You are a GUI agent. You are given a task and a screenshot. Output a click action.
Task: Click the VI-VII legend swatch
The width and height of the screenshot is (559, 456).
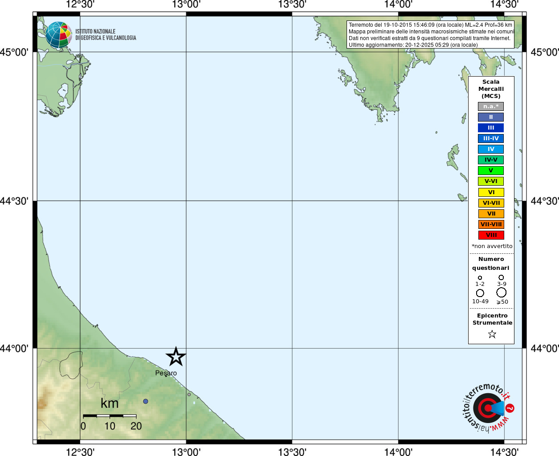point(491,203)
